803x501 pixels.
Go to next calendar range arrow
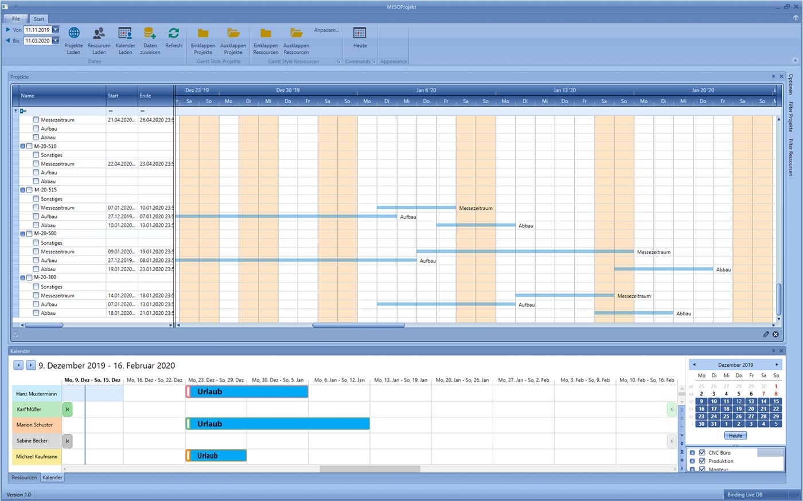tap(30, 365)
